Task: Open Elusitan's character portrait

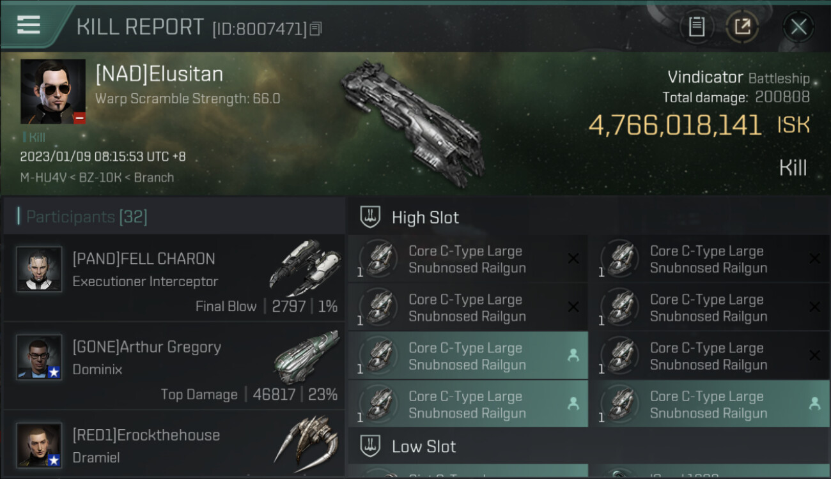Action: 52,91
